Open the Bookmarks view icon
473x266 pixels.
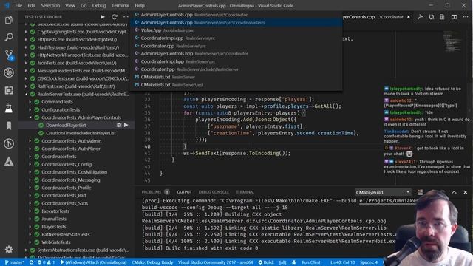click(9, 126)
